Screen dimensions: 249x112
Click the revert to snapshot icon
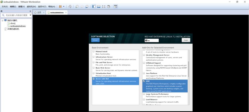click(x=82, y=6)
